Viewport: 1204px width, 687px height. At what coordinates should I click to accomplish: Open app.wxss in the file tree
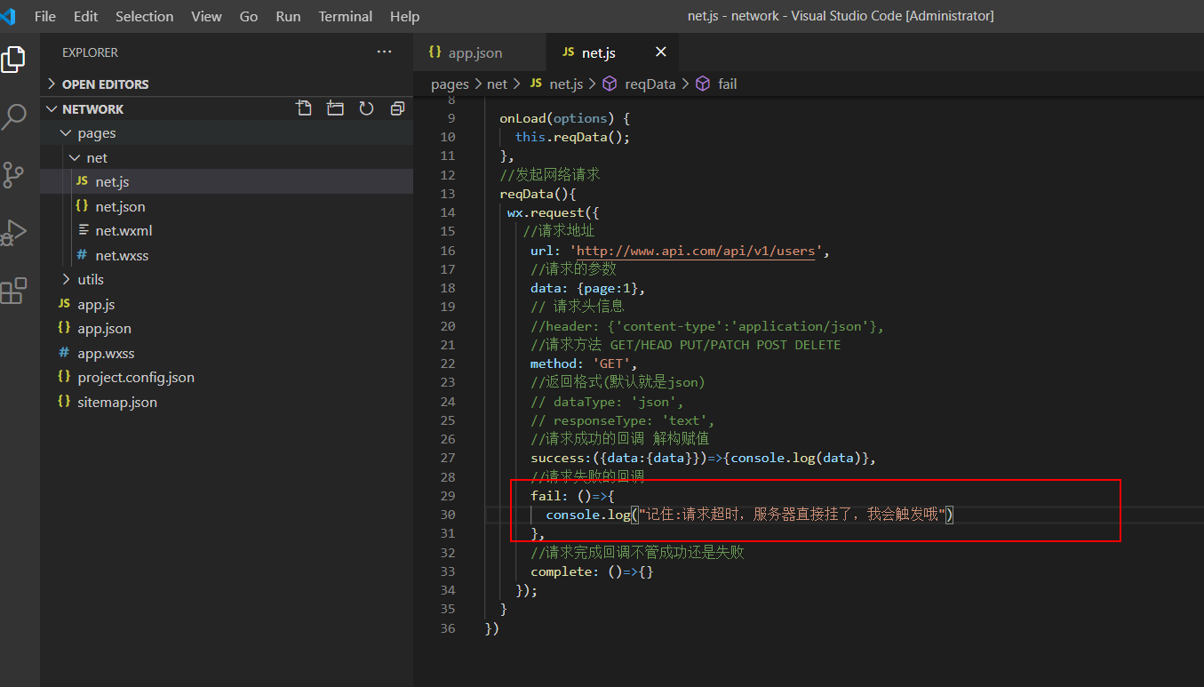click(227, 353)
